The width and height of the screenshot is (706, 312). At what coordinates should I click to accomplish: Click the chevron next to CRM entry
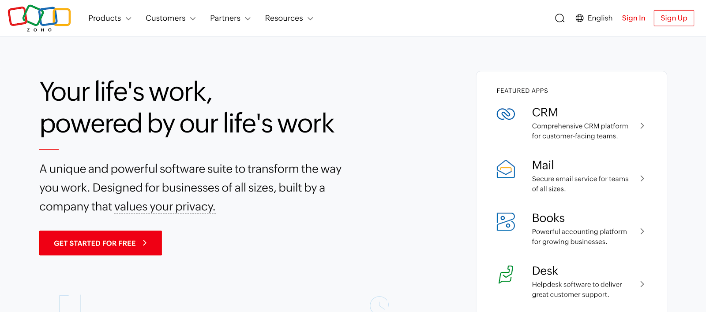click(642, 125)
